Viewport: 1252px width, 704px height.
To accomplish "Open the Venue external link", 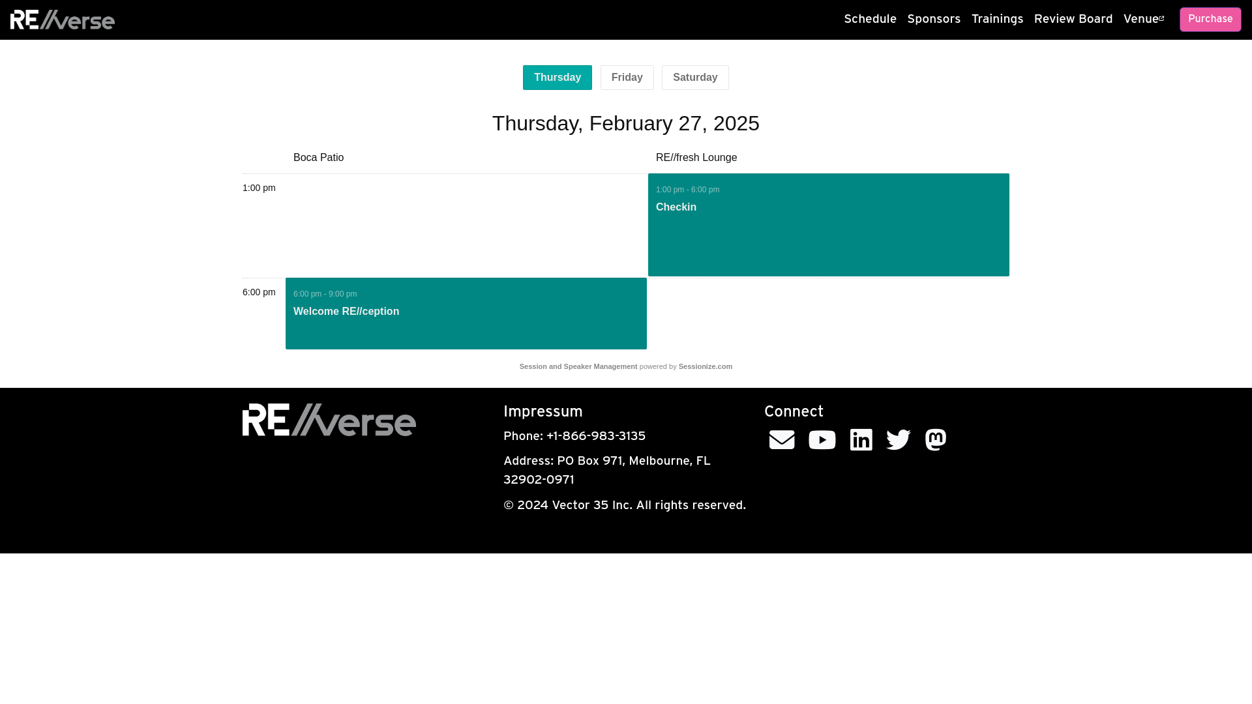I will point(1144,19).
